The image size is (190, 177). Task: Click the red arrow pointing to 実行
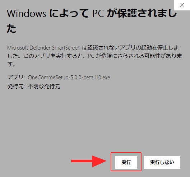pos(89,161)
